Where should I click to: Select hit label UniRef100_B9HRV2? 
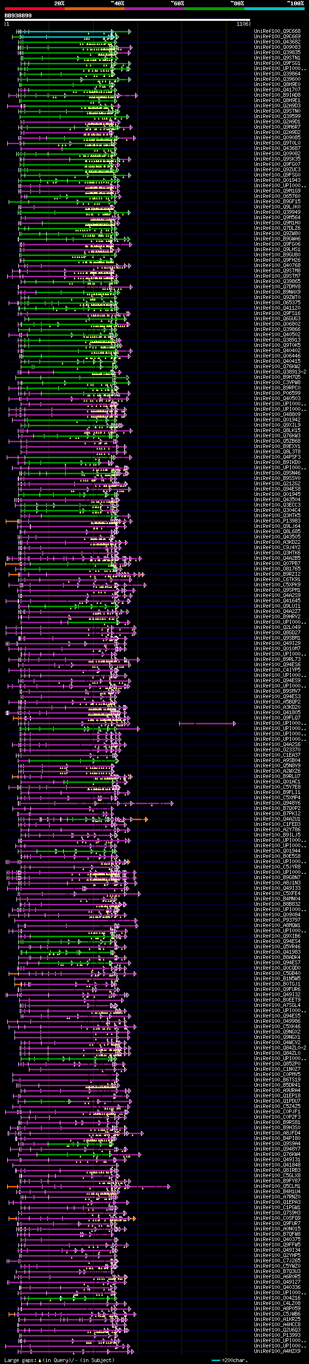tap(277, 617)
